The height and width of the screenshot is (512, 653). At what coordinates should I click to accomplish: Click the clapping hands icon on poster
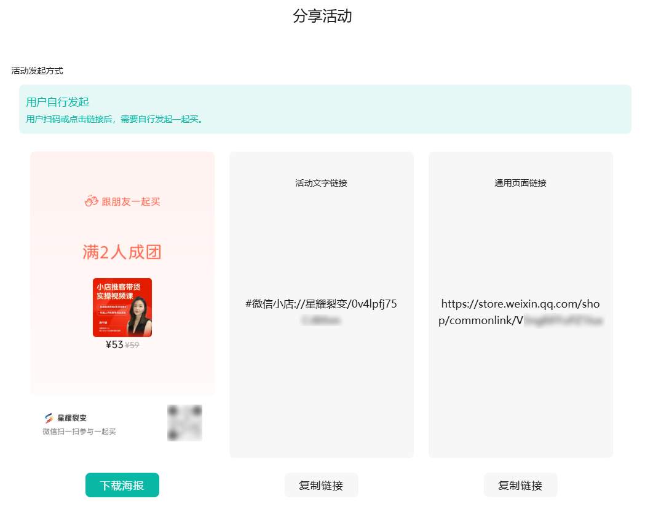click(x=91, y=201)
